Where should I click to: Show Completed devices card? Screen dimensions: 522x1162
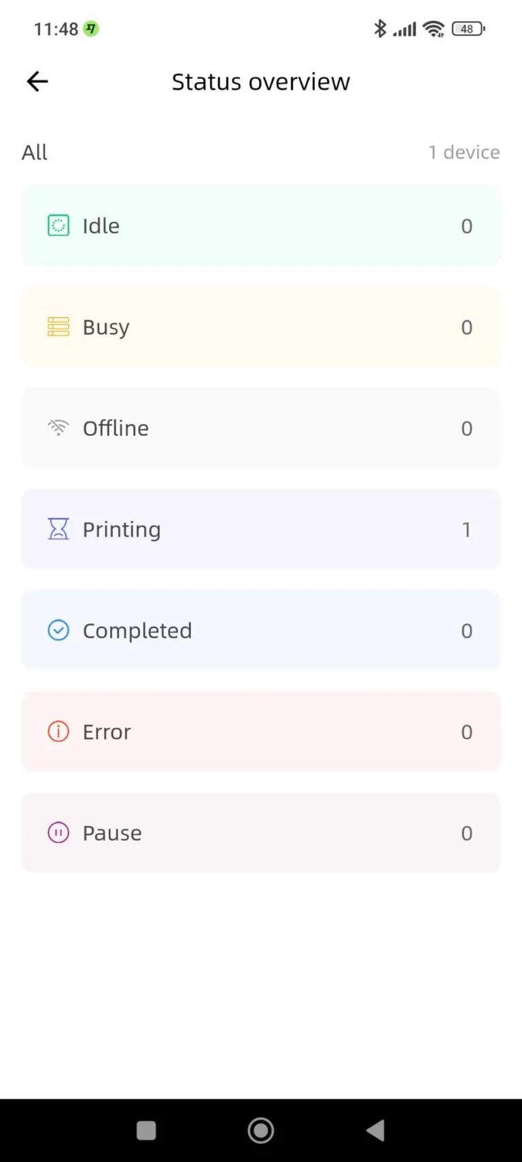pos(261,630)
